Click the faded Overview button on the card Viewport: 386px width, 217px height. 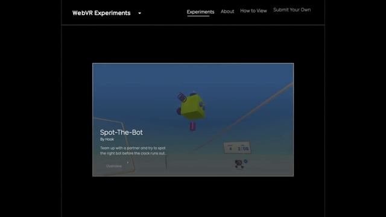114,166
